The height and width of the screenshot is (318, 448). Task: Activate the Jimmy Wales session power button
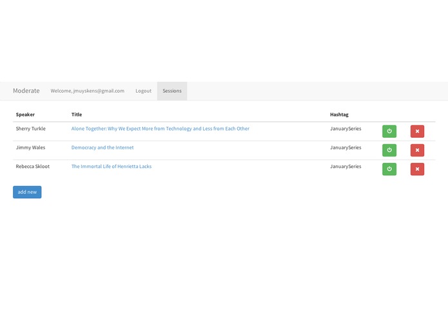click(389, 150)
